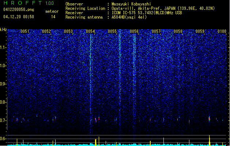230x146 pixels.
Task: Click the ICOM IC-575 receiver value
Action: (x=147, y=13)
